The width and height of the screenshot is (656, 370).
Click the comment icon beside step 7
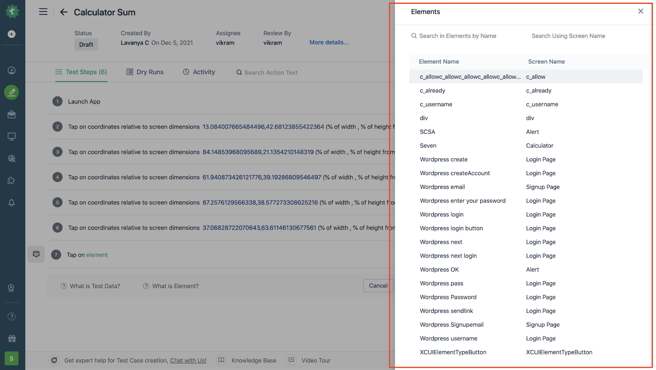coord(36,254)
